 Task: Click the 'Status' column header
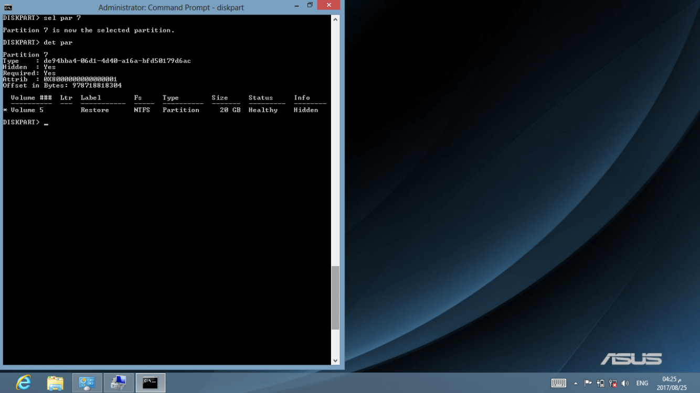[261, 98]
